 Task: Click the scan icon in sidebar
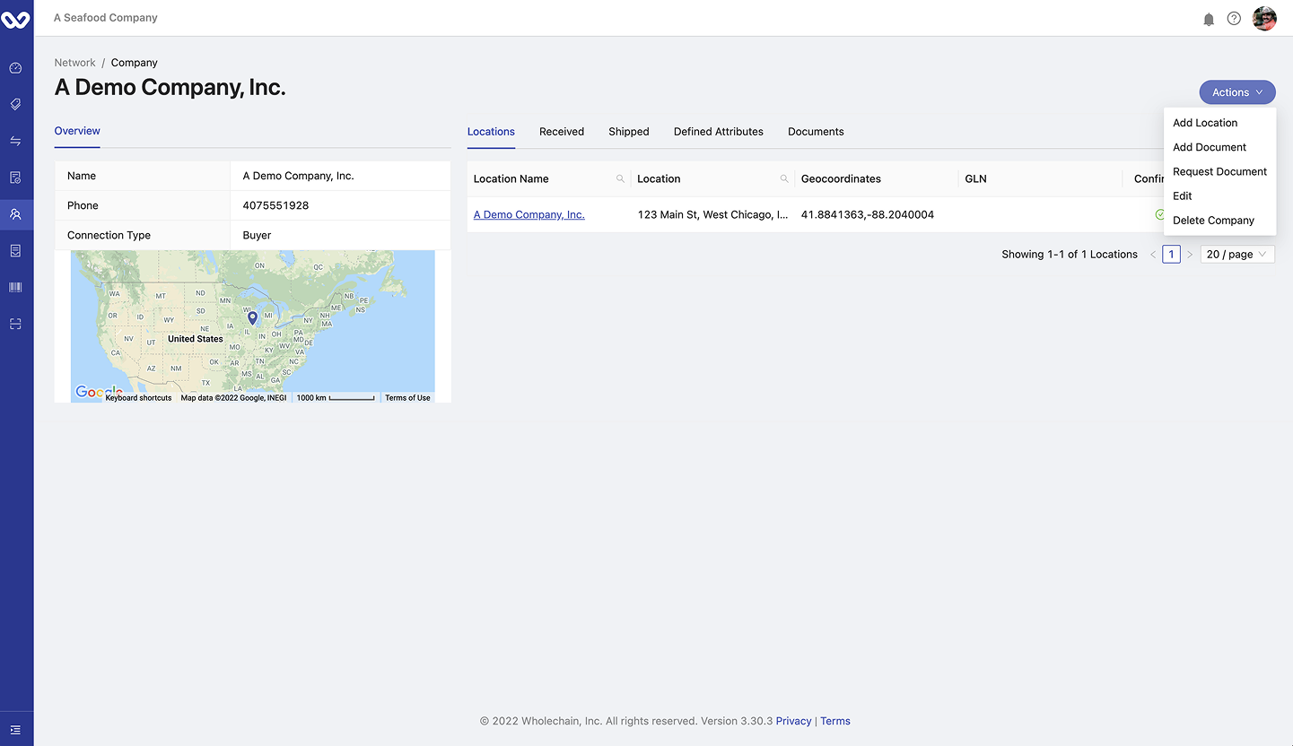point(15,324)
